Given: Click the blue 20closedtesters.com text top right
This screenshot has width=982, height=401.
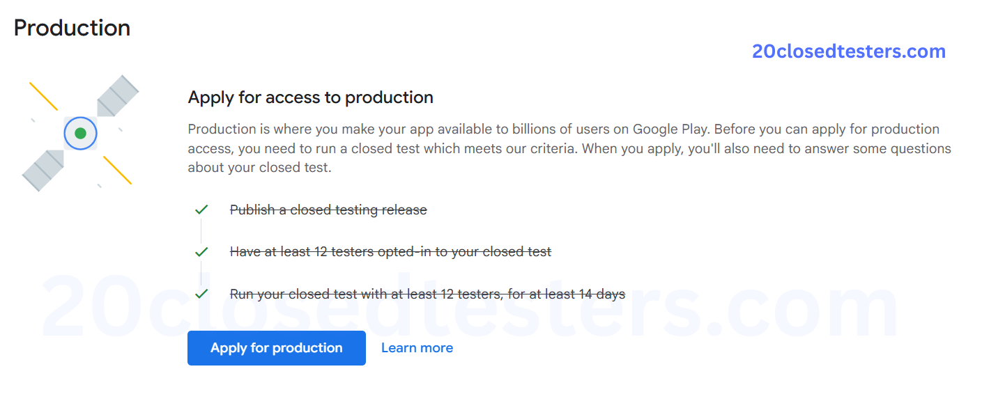Looking at the screenshot, I should tap(848, 52).
